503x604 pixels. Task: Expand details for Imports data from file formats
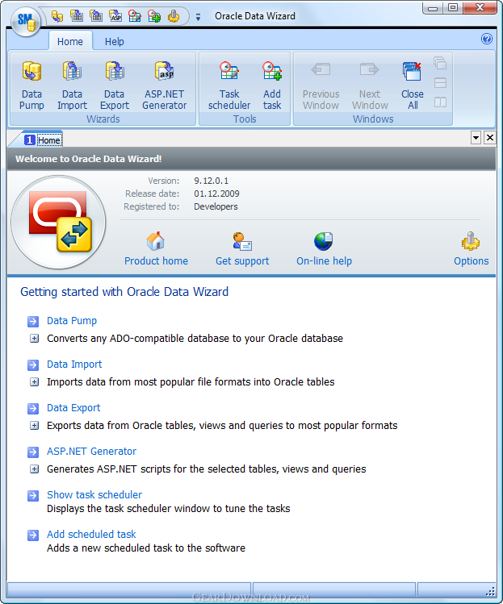(35, 382)
